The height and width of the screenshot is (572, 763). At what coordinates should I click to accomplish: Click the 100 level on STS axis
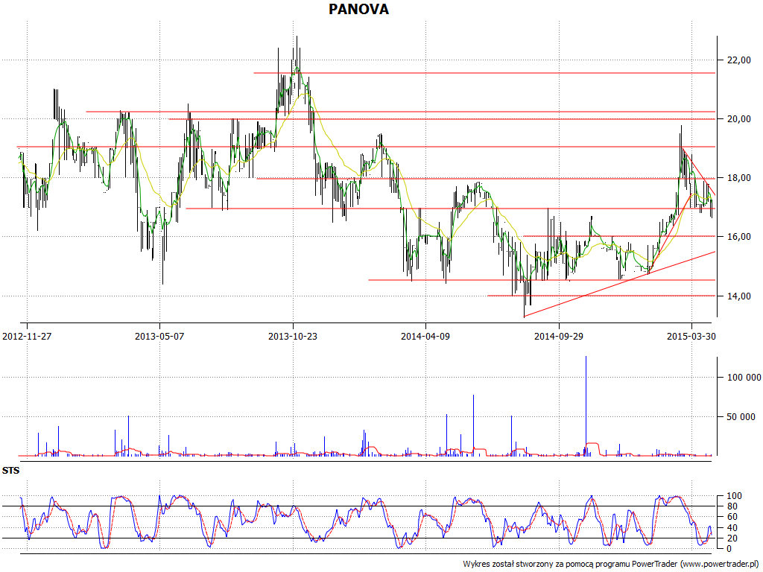734,496
